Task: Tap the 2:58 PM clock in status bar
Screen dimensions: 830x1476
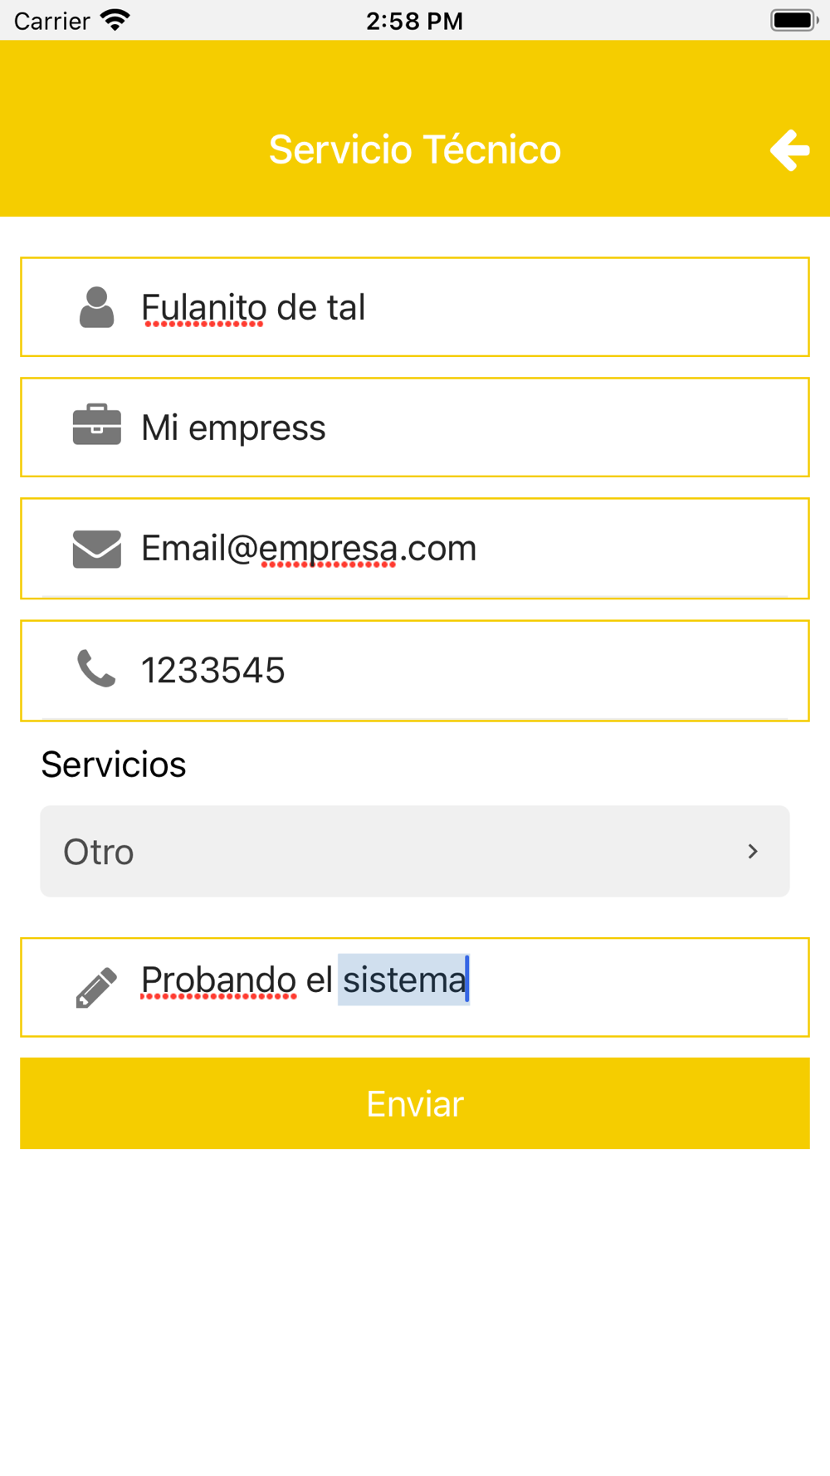Action: (x=415, y=21)
